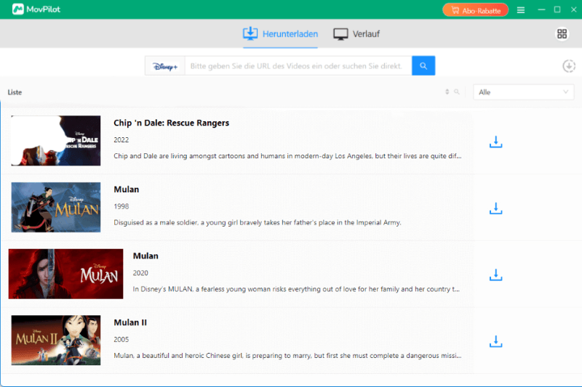Screen dimensions: 582x387
Task: Open the circular download queue icon
Action: pos(569,66)
